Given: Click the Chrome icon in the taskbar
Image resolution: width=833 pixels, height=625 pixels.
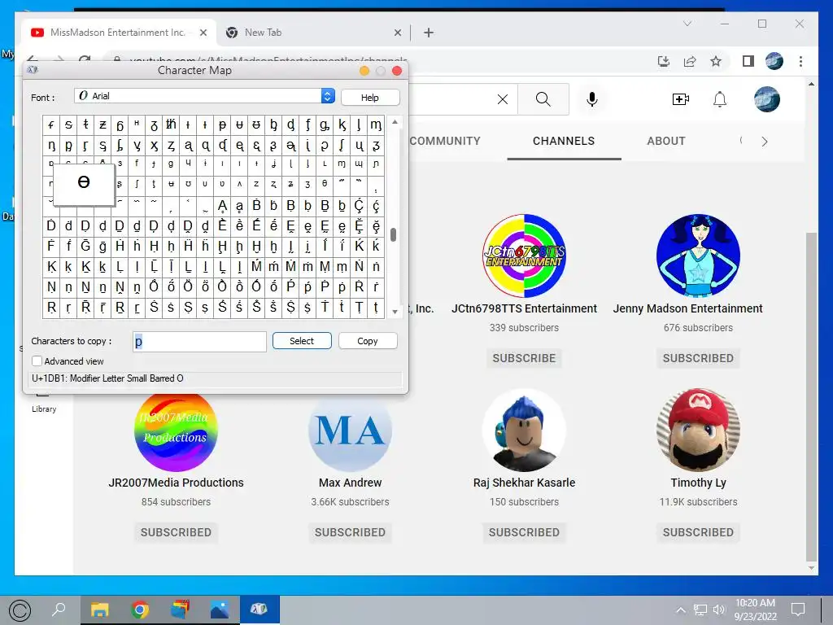Looking at the screenshot, I should click(x=140, y=609).
